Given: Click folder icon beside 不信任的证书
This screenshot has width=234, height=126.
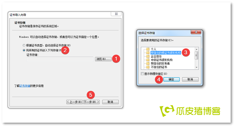Looking at the screenshot, I should [x=148, y=67].
